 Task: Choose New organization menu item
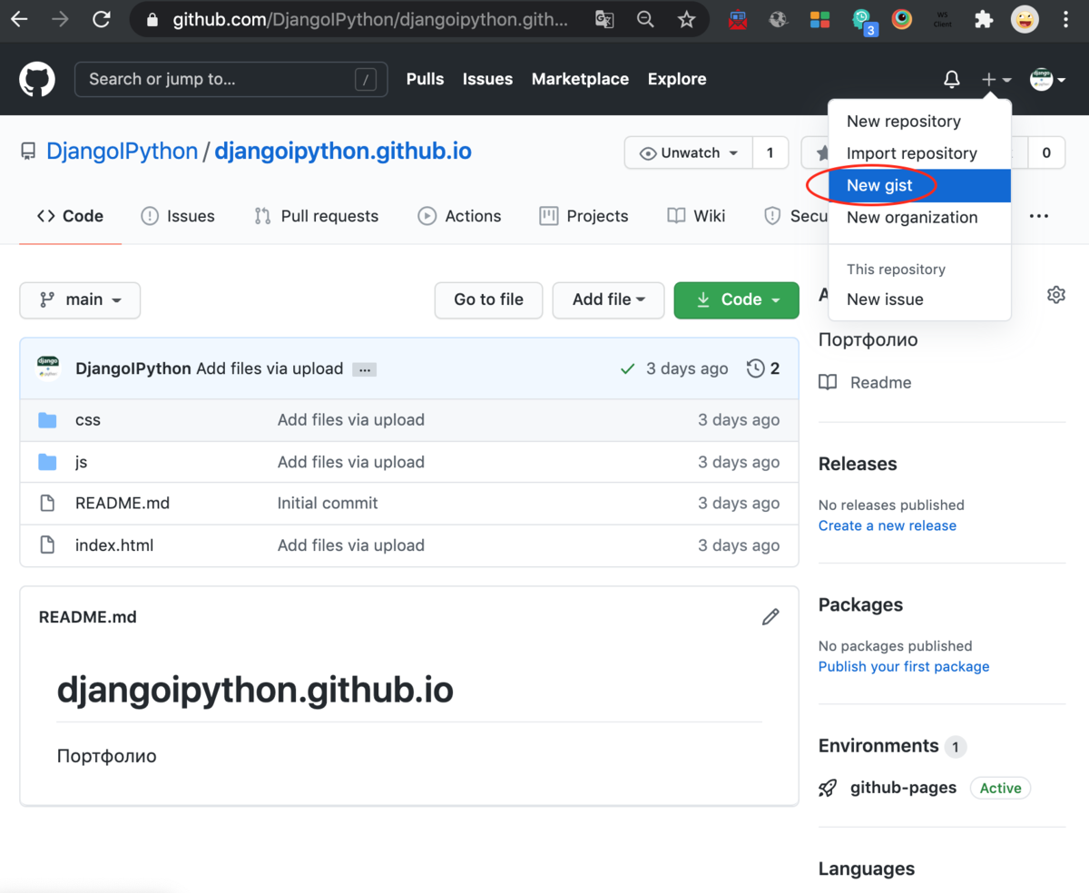pos(920,218)
